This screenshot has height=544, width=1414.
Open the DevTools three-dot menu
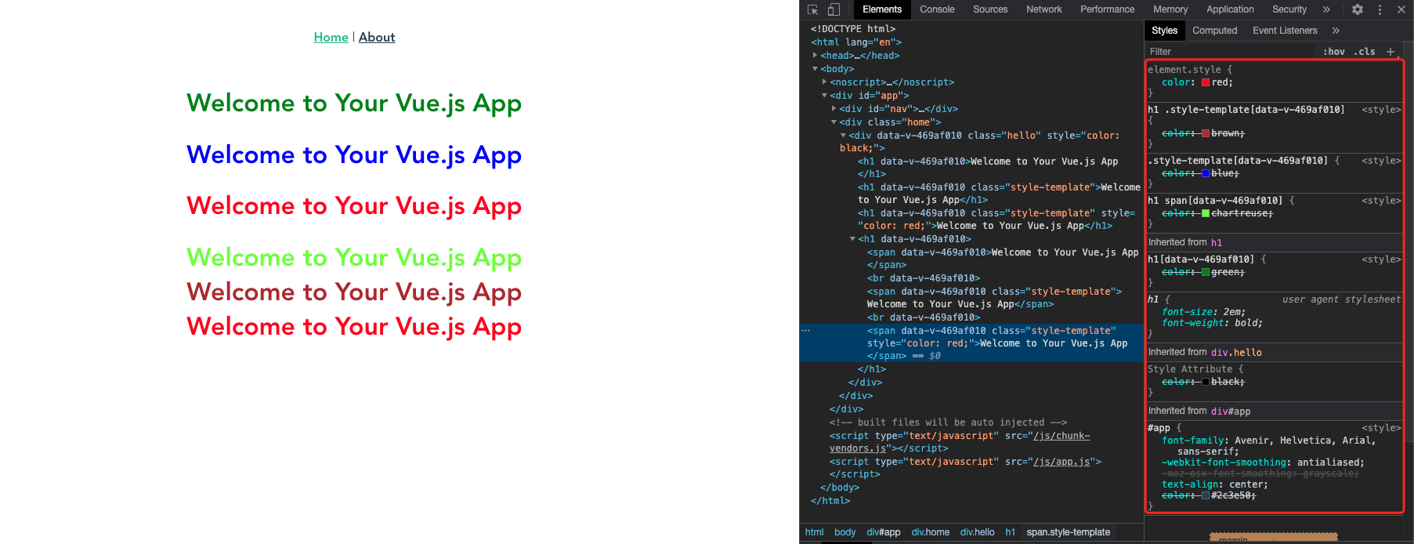[x=1380, y=9]
